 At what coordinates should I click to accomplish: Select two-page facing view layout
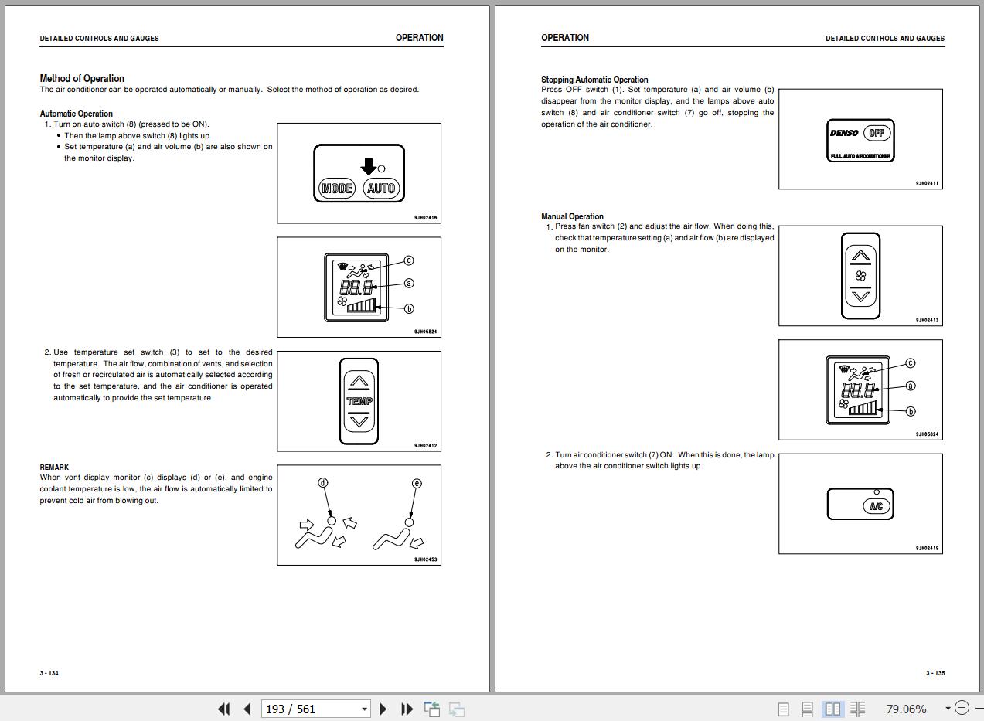832,709
